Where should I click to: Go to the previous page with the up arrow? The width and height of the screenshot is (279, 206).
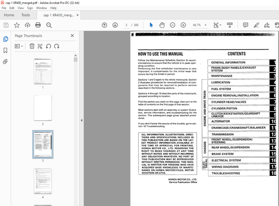pyautogui.click(x=104, y=25)
